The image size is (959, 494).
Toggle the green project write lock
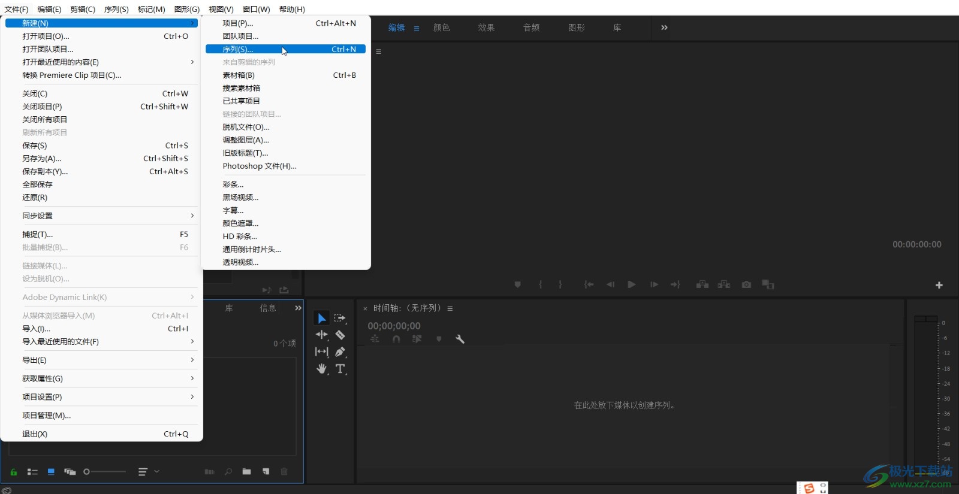click(14, 472)
